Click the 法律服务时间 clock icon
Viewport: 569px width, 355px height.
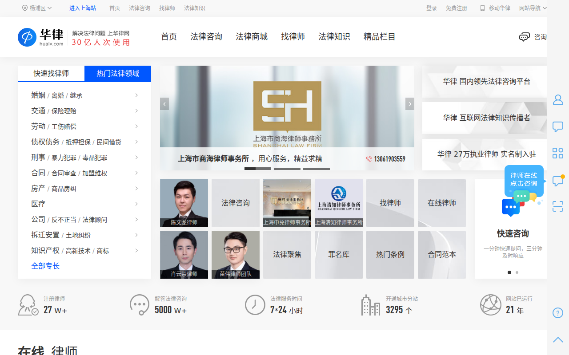tap(255, 305)
